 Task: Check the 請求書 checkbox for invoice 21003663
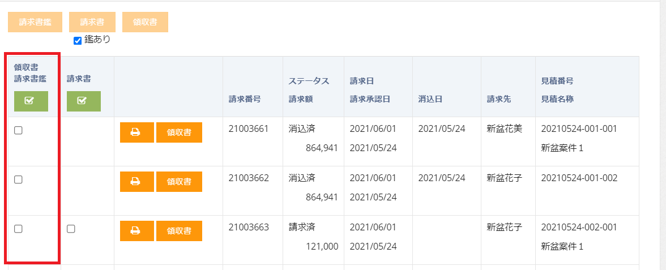tap(71, 229)
